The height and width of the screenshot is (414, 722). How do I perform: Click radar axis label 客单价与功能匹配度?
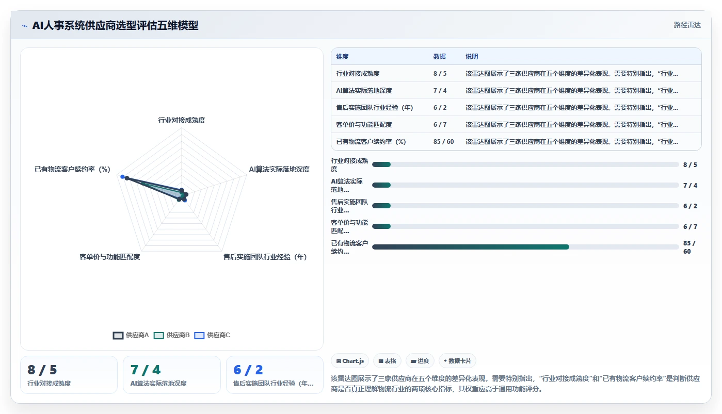point(110,257)
